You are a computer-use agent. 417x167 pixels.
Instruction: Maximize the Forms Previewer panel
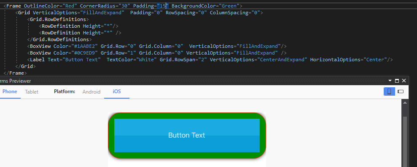tap(397, 81)
